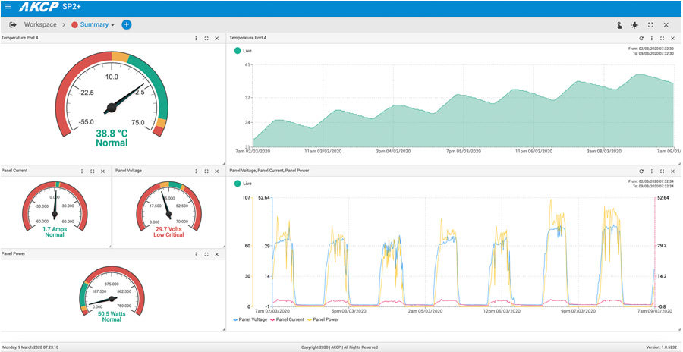Expand the Panel Current gauge widget
The width and height of the screenshot is (683, 352).
pos(93,171)
